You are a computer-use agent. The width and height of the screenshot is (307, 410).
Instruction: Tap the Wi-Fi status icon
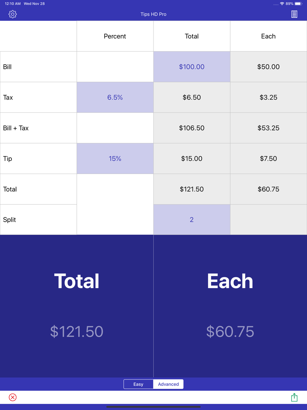coord(282,4)
